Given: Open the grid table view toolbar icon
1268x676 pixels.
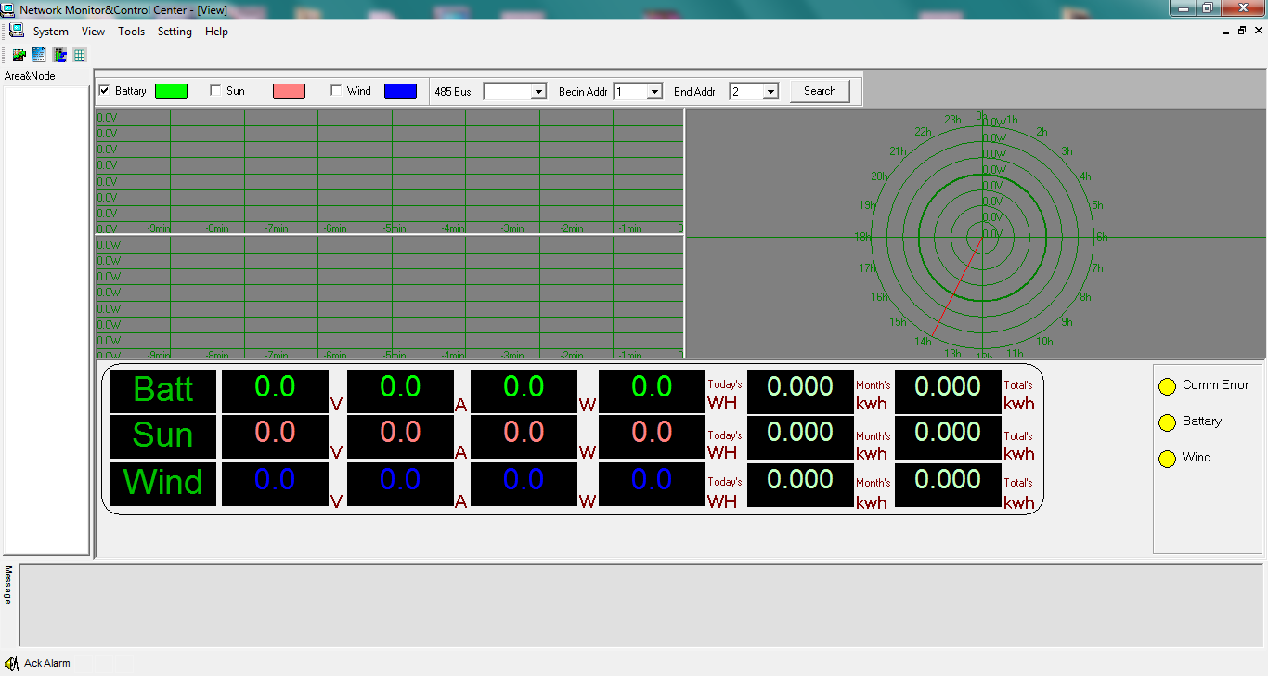Looking at the screenshot, I should [x=79, y=55].
